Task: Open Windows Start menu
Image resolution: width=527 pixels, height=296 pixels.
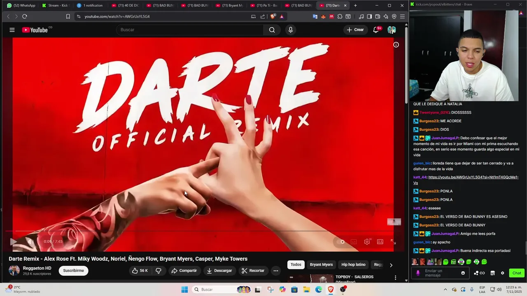Action: tap(184, 289)
